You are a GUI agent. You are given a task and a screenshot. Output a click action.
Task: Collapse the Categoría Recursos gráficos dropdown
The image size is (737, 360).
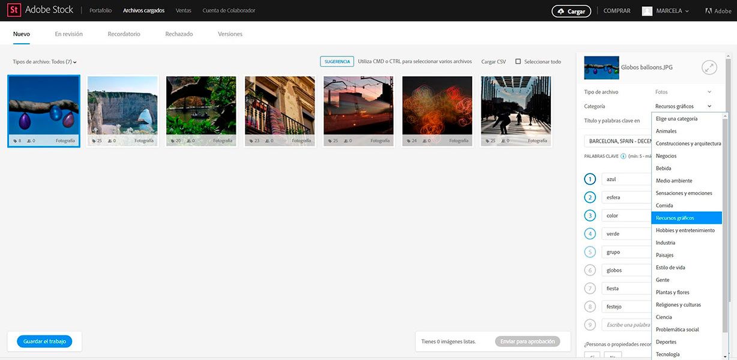click(683, 106)
